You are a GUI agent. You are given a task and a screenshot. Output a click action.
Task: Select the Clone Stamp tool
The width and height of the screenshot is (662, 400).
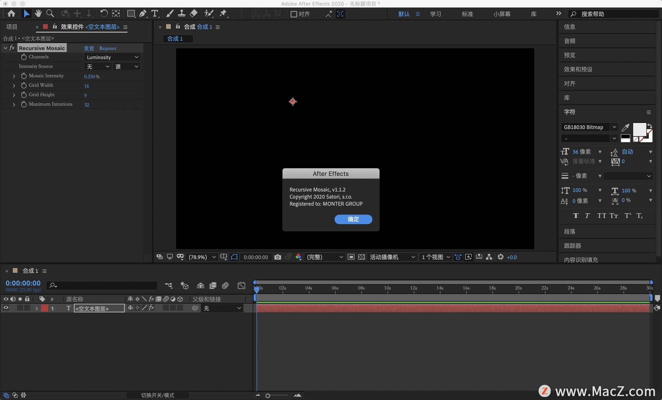(x=182, y=13)
